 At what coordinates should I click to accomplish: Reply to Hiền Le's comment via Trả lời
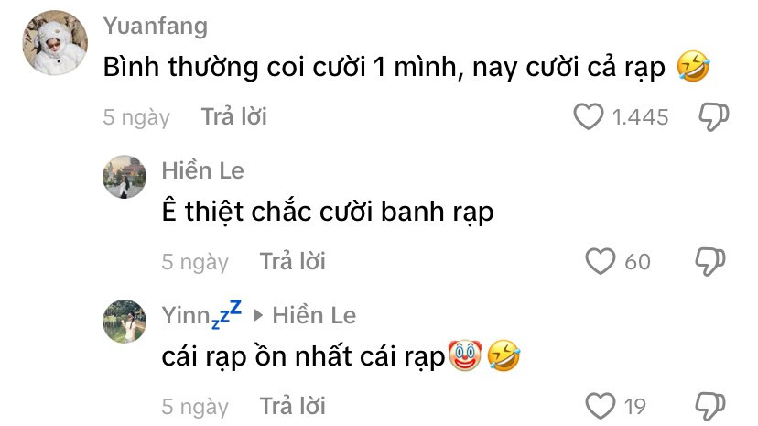pos(292,262)
